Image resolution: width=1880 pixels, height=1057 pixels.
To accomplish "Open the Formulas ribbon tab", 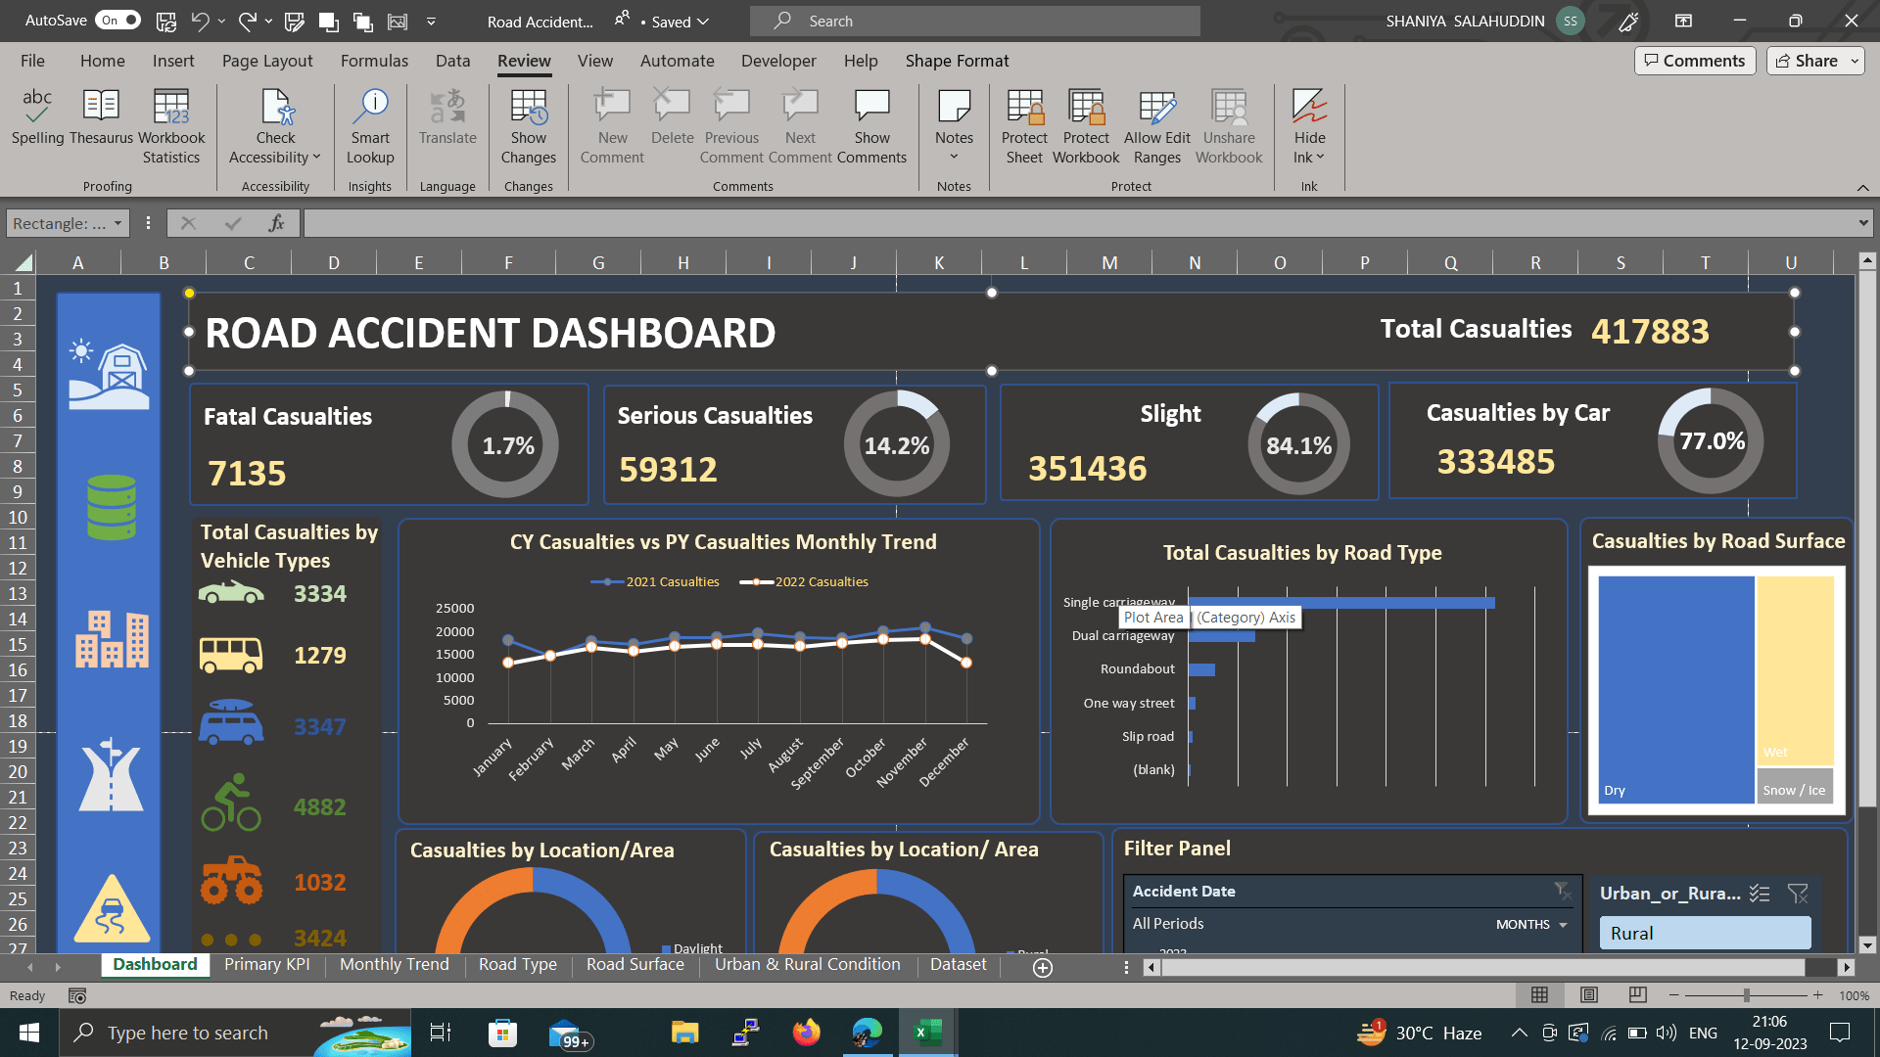I will [374, 61].
